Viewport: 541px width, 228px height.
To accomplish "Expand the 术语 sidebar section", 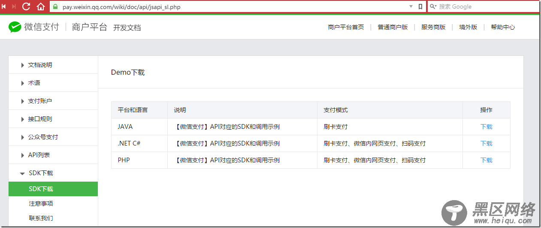I will click(53, 83).
